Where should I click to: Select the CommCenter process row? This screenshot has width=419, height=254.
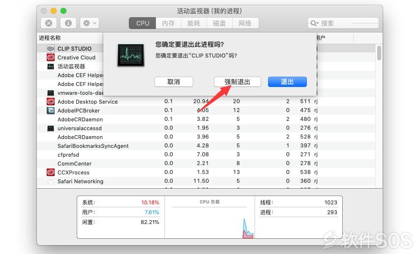206,163
